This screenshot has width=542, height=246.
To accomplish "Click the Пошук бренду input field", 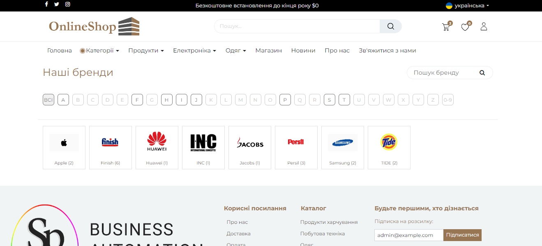I will [442, 73].
